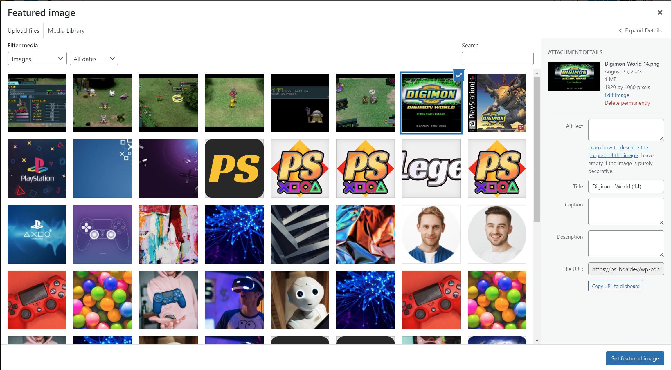
Task: Click Copy URL to clipboard button
Action: (616, 286)
